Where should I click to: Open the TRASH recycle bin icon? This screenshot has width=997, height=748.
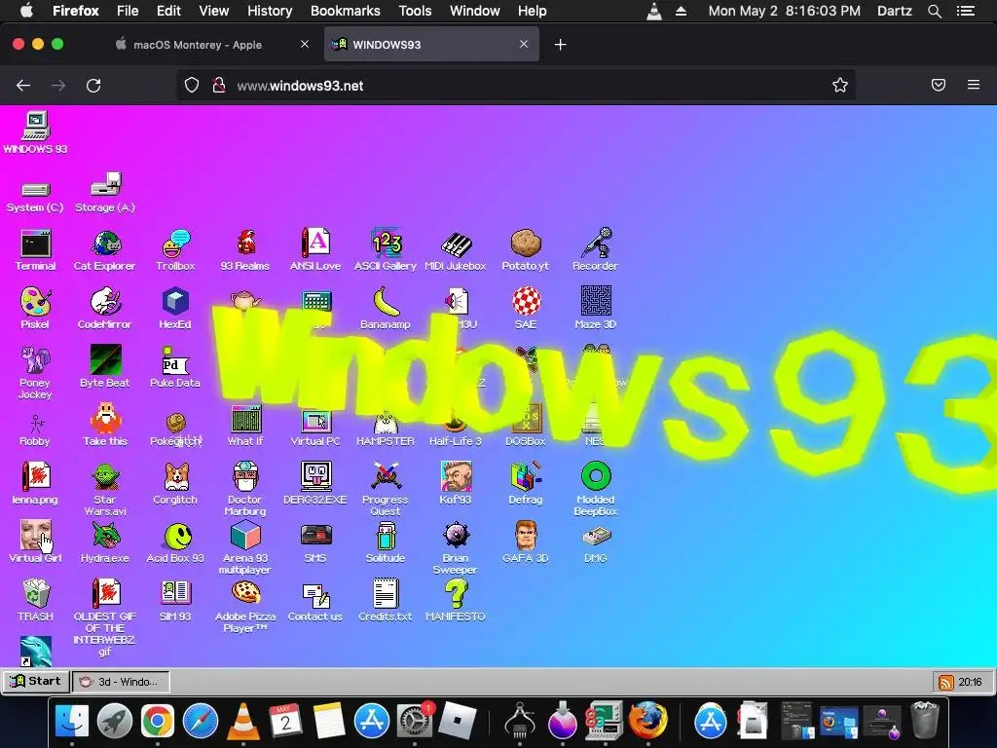click(x=36, y=601)
